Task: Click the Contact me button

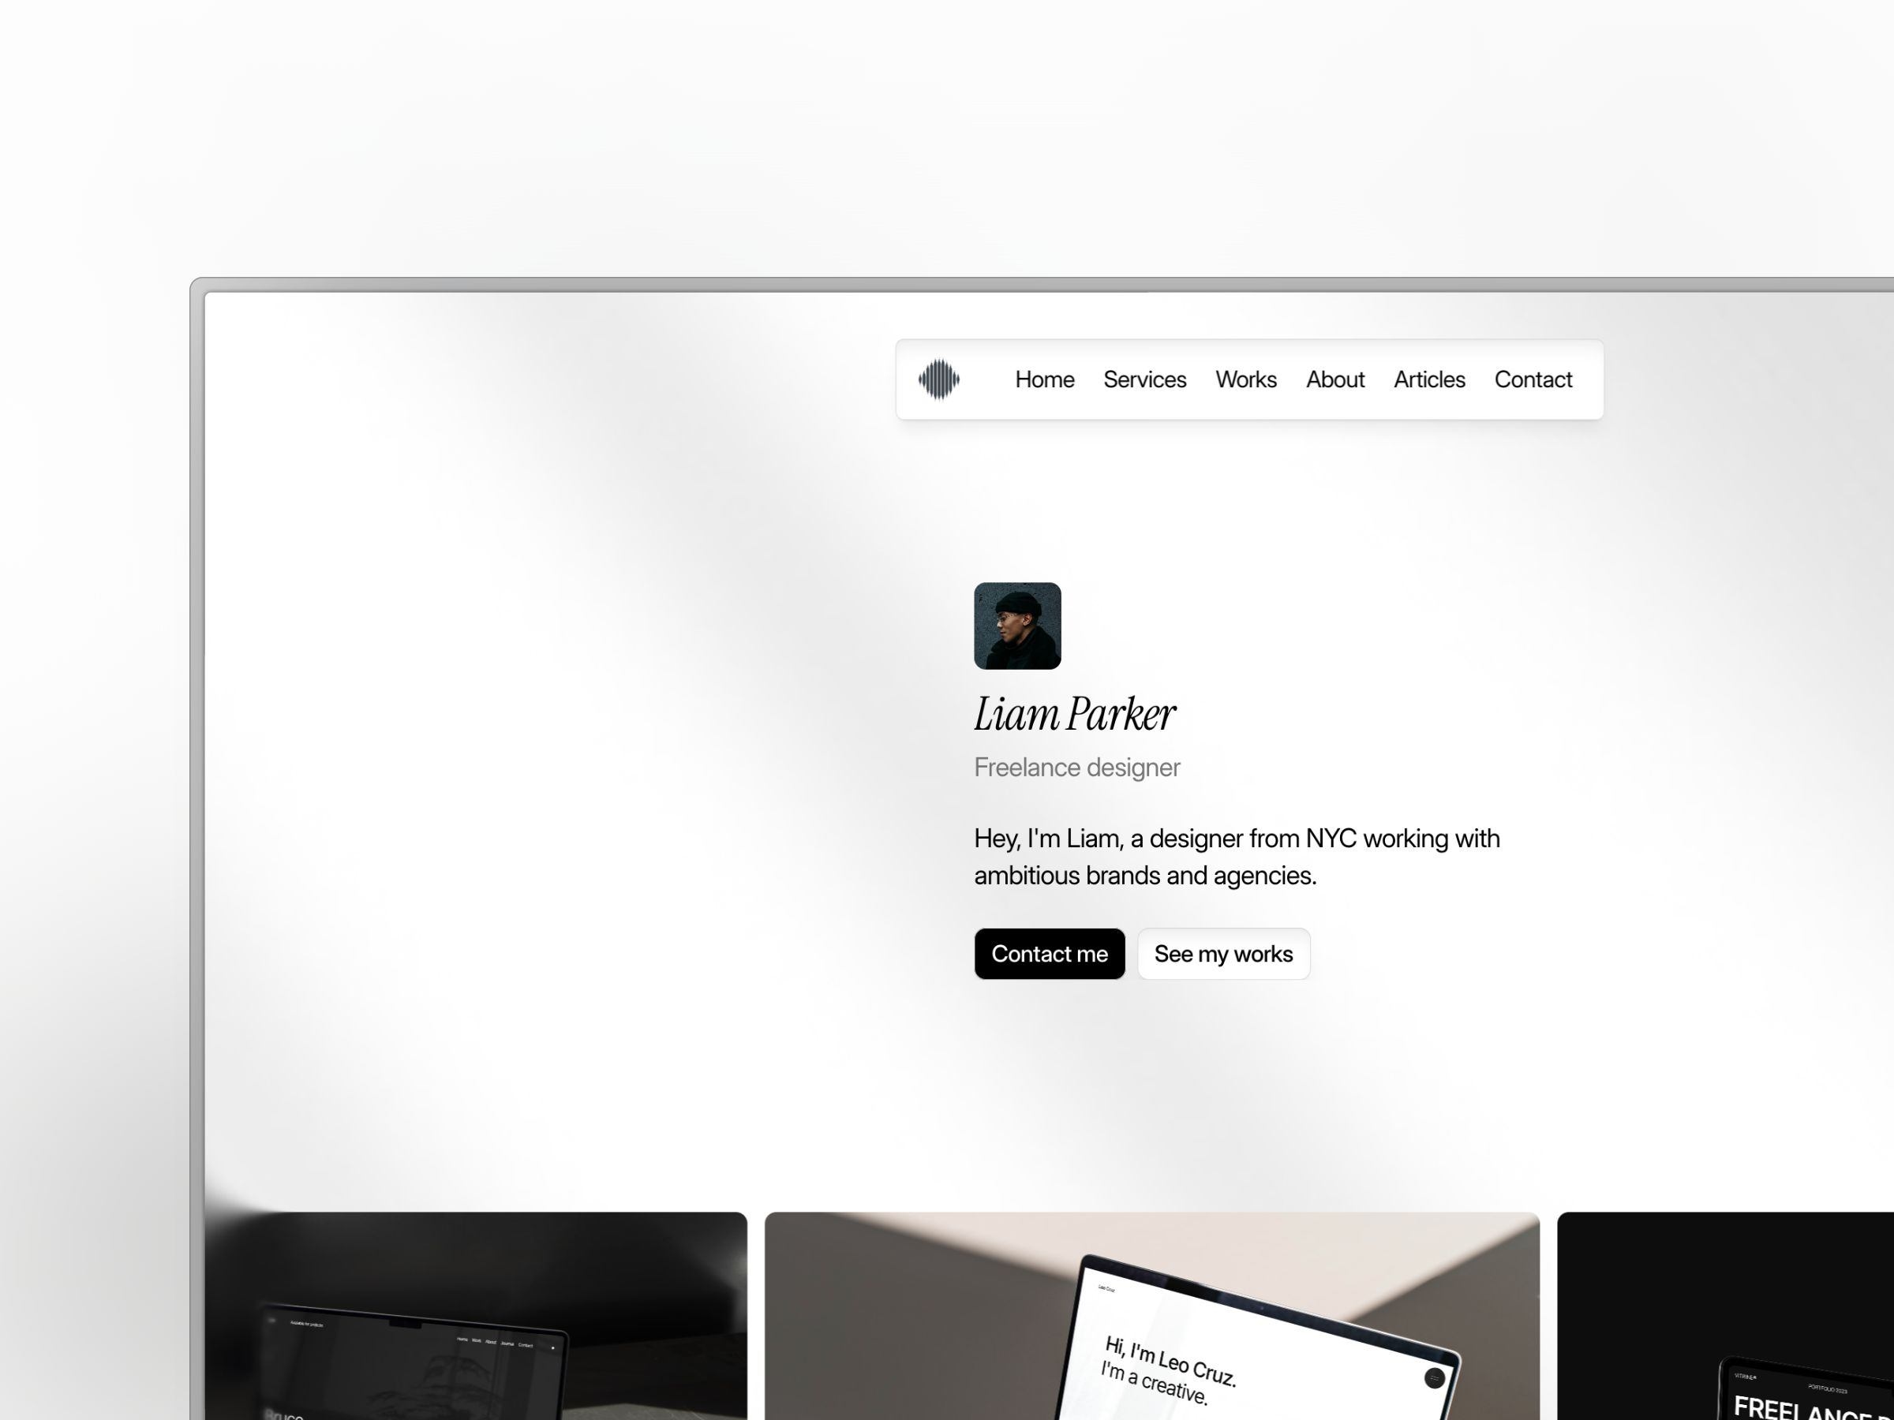Action: 1049,953
